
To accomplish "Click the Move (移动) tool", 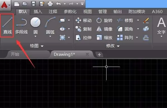I will (x=83, y=20).
